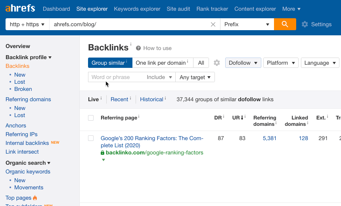Expand the Prefix mode dropdown
The image size is (341, 206).
[247, 24]
